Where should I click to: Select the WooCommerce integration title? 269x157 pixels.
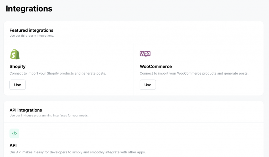point(156,66)
